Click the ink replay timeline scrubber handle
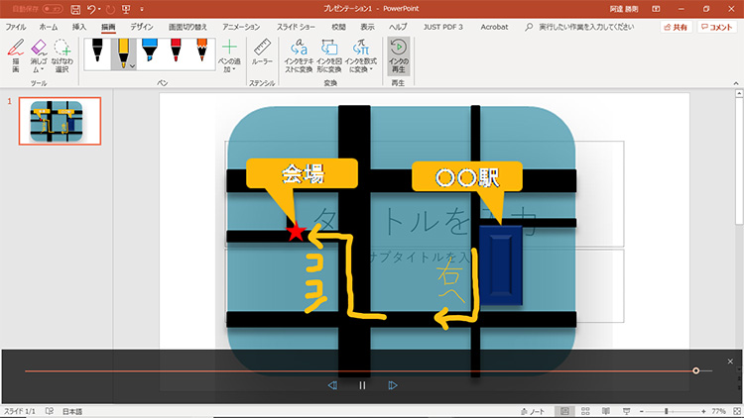This screenshot has height=418, width=744. click(x=696, y=370)
